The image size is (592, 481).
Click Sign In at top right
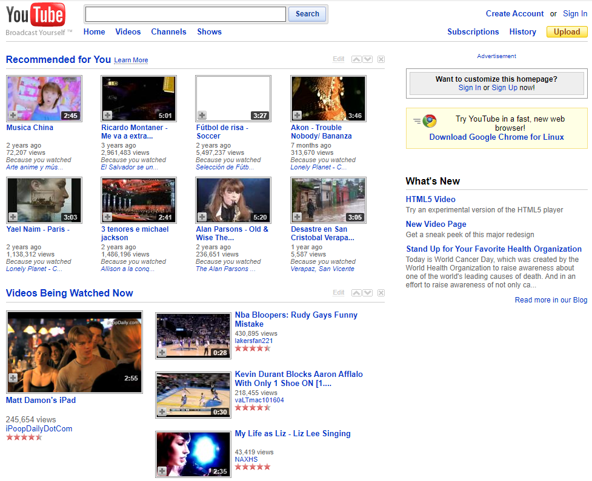click(575, 13)
